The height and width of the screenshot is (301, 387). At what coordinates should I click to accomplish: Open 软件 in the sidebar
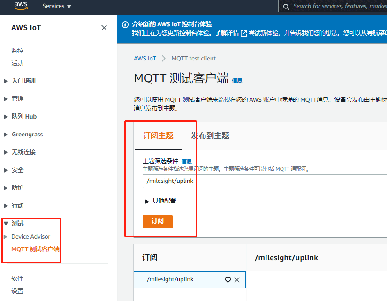(17, 278)
